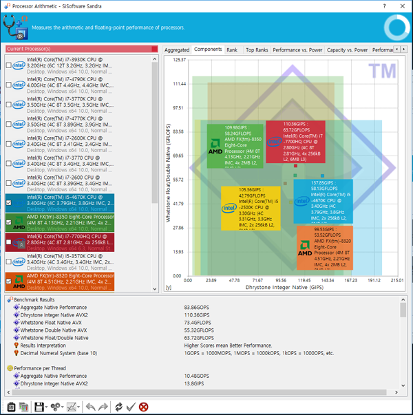Switch to Performance vs. Power tab

pyautogui.click(x=297, y=50)
